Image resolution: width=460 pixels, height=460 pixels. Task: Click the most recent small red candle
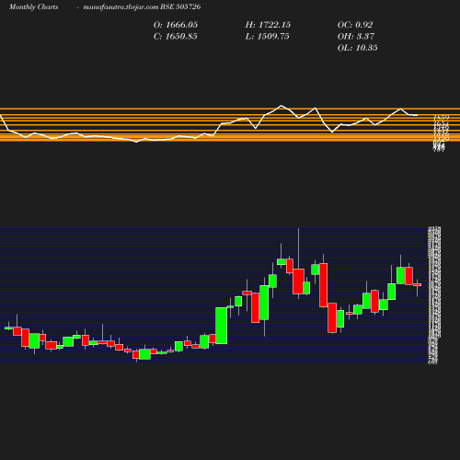point(418,284)
